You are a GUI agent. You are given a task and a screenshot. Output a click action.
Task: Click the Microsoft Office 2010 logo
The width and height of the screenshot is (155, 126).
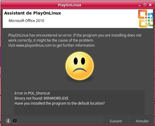[145, 19]
